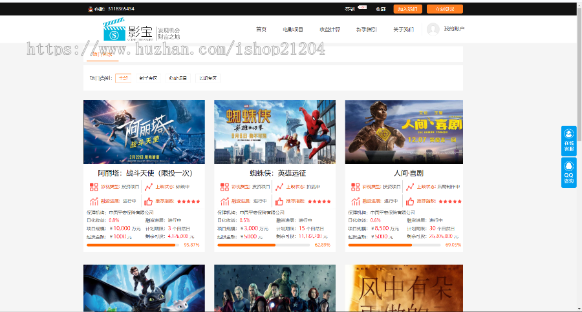Viewport: 582px width, 312px height.
Task: Click customer service number 3118365434
Action: pyautogui.click(x=121, y=9)
